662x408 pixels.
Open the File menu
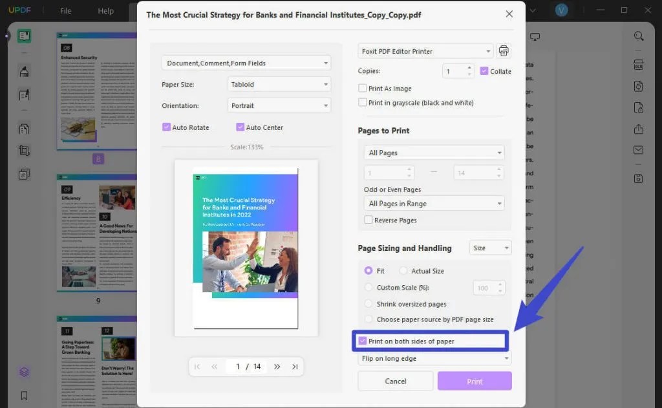click(65, 10)
